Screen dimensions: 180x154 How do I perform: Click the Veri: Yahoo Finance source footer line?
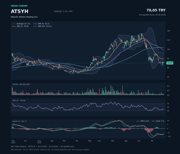pos(42,146)
